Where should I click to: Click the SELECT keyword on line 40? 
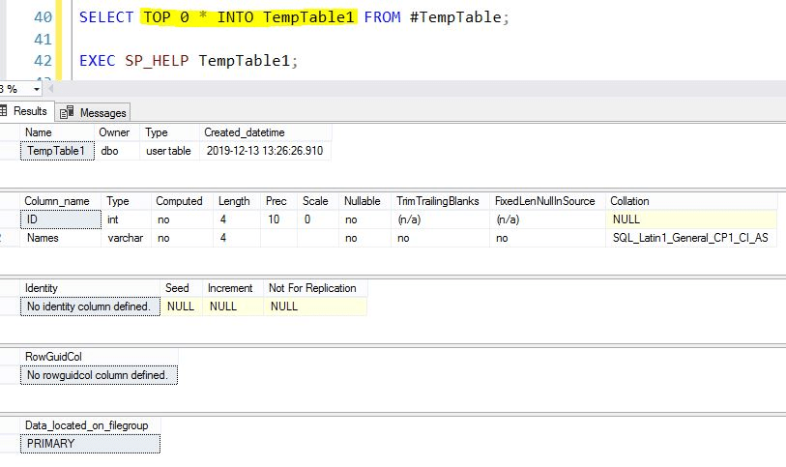tap(106, 17)
